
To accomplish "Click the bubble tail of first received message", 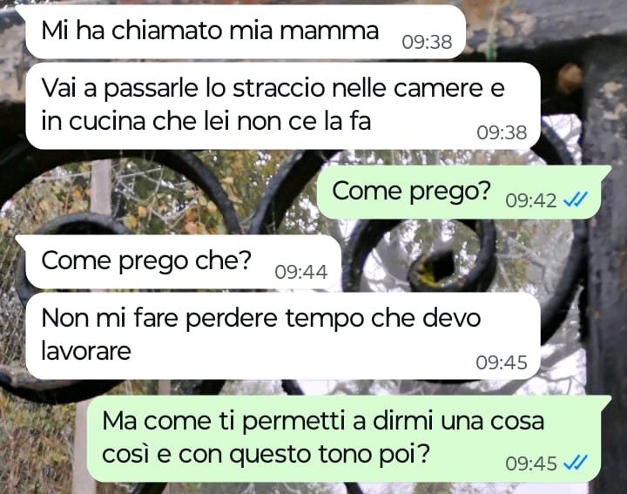I will click(21, 11).
